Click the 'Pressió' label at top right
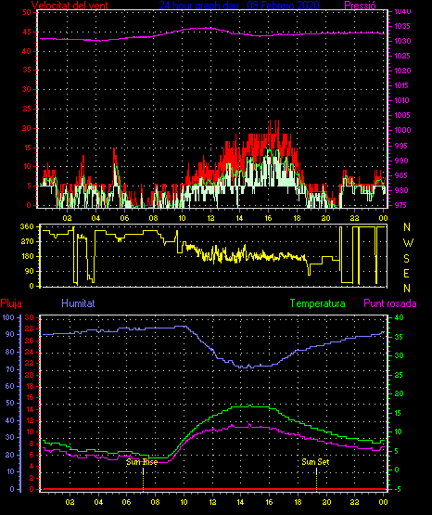This screenshot has width=432, height=515. (360, 5)
